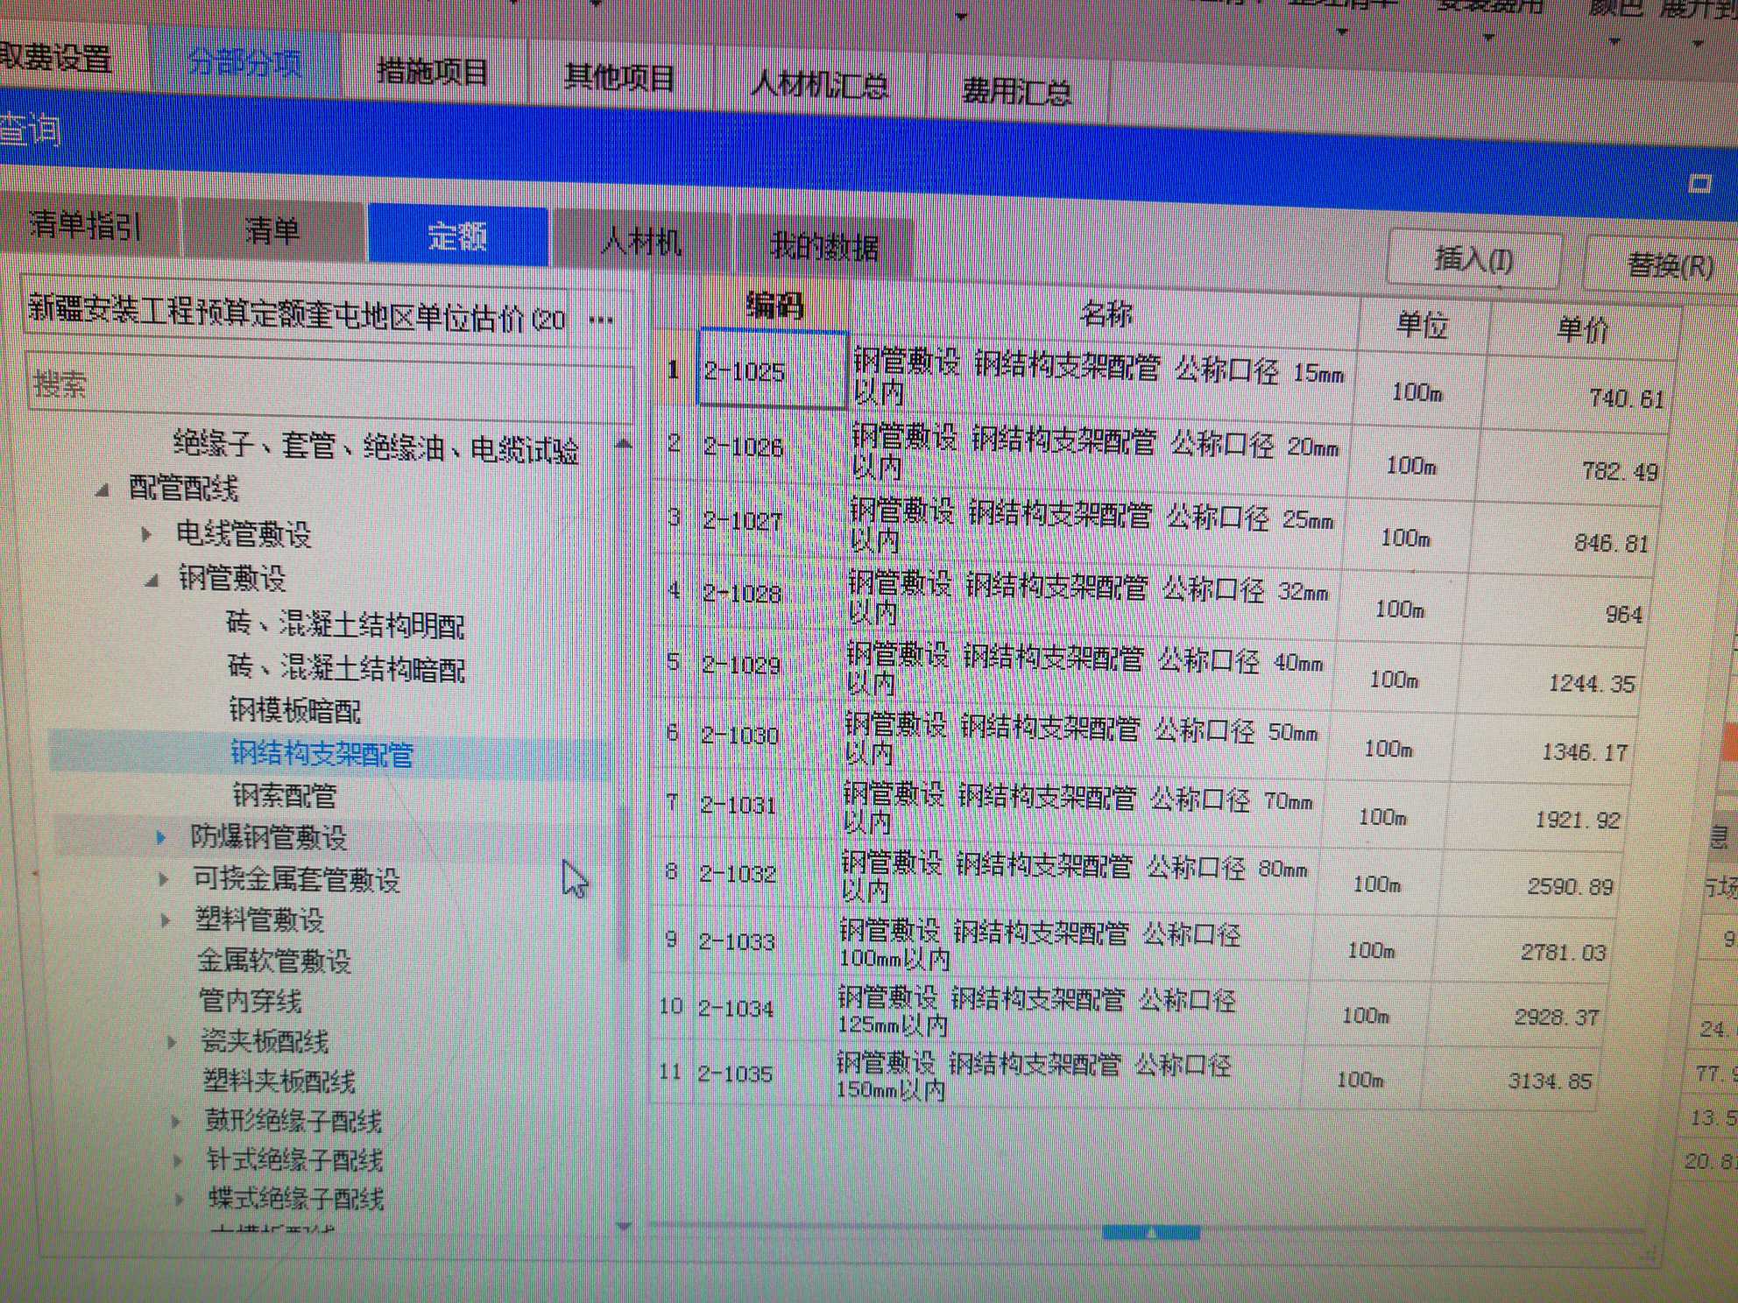Expand the 鼓形绝缘子配线 node
This screenshot has height=1303, width=1738.
tap(175, 1121)
